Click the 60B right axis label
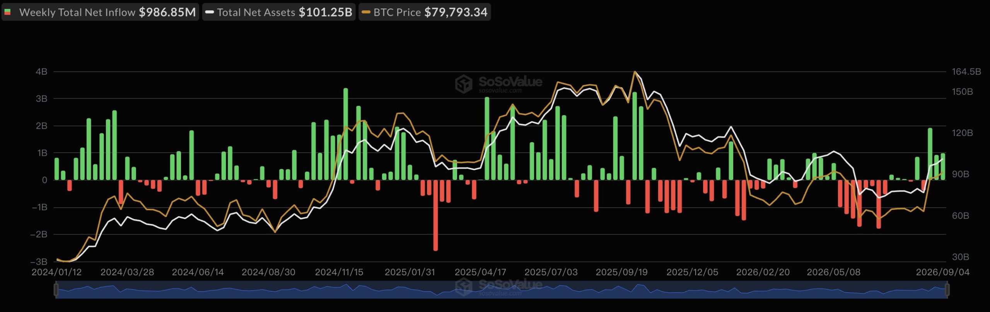Viewport: 990px width, 312px height. [x=961, y=215]
